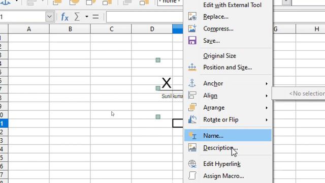Click the purple Save floppy icon
This screenshot has height=183, width=325.
(x=192, y=41)
